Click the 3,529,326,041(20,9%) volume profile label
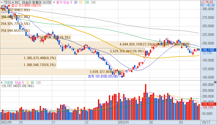Viewport: 217px width, 125px height. coord(127,51)
